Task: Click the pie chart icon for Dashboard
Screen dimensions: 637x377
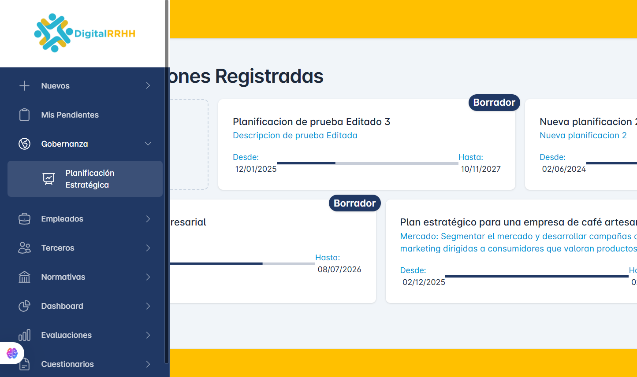Action: (x=25, y=306)
